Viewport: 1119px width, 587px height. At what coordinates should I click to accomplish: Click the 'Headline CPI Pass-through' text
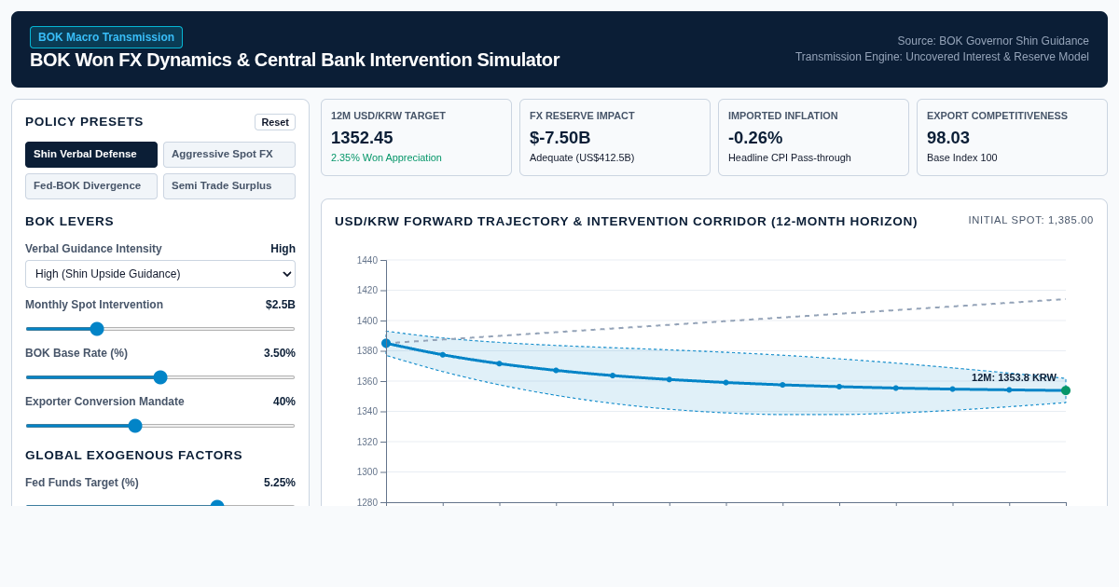pyautogui.click(x=790, y=157)
